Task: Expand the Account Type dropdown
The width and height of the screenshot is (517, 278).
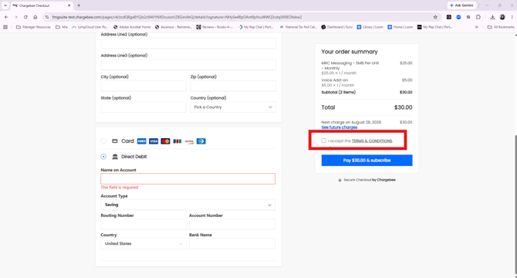Action: click(x=188, y=205)
